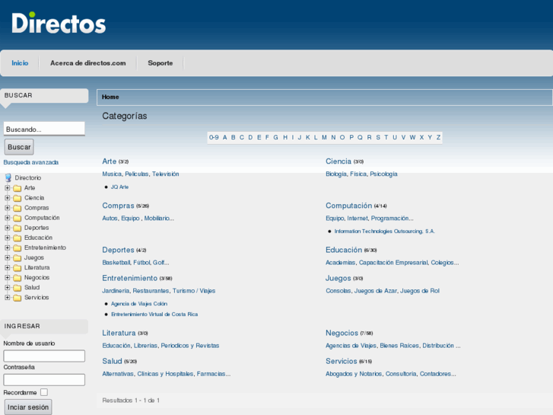Viewport: 553px width, 415px height.
Task: Filter categories by letter Z
Action: coord(438,137)
